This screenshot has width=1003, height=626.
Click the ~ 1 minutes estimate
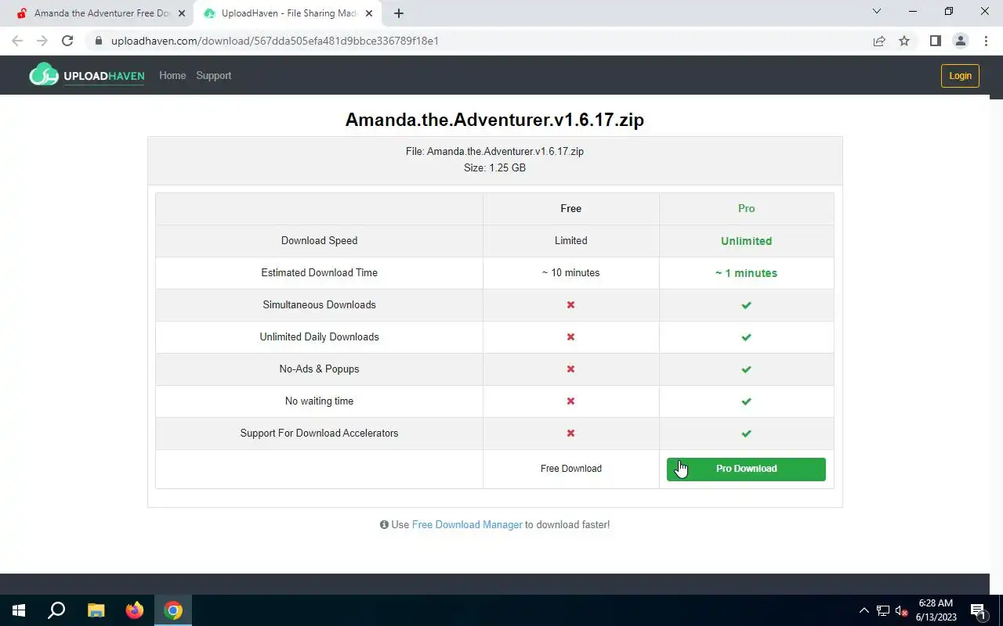(746, 273)
